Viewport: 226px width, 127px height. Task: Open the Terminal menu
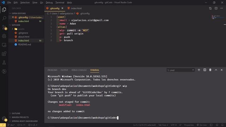tap(60, 2)
